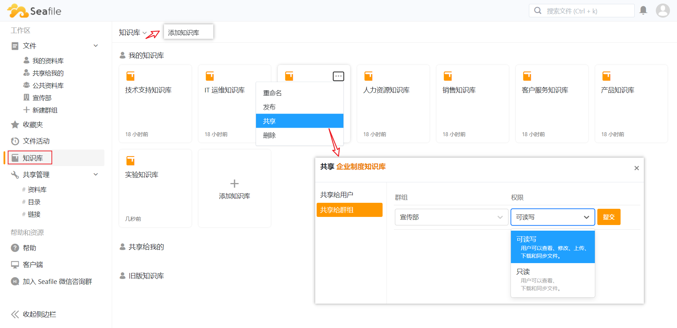Click the 文件活动 clock icon

point(15,141)
